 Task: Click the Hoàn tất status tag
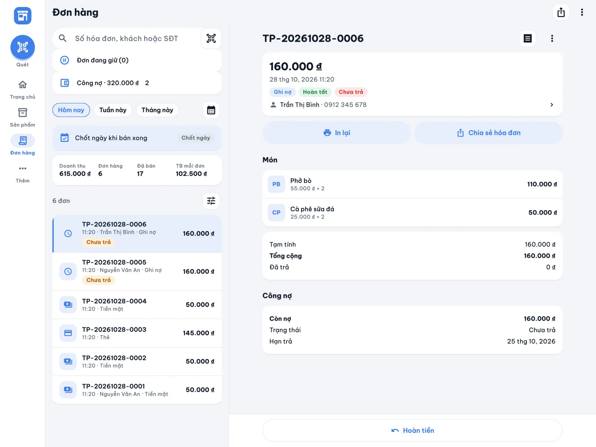pyautogui.click(x=315, y=92)
